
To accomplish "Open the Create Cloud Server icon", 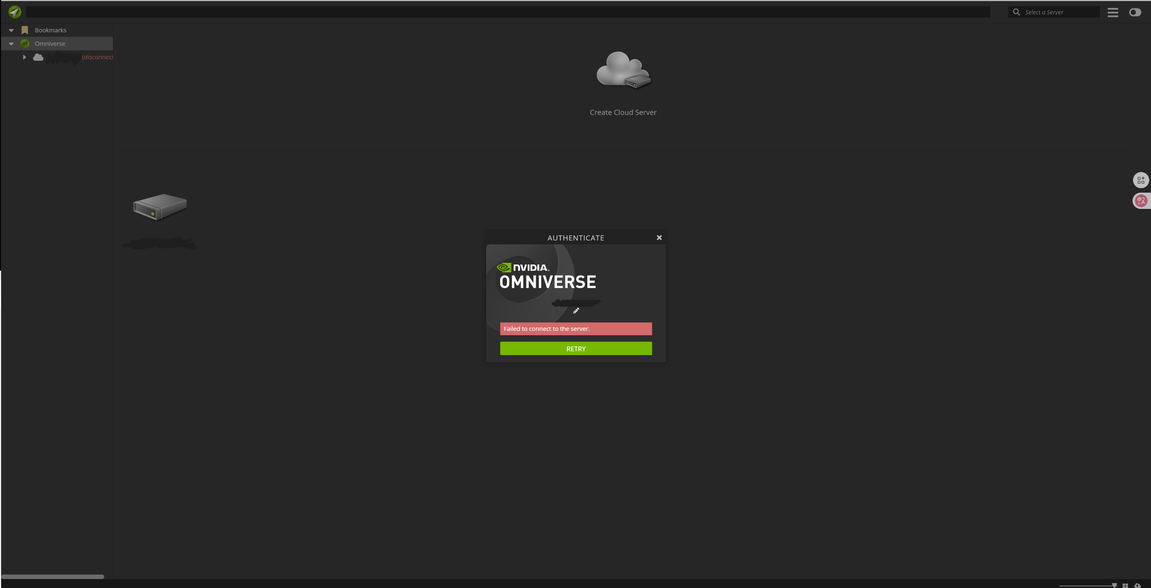I will click(623, 70).
